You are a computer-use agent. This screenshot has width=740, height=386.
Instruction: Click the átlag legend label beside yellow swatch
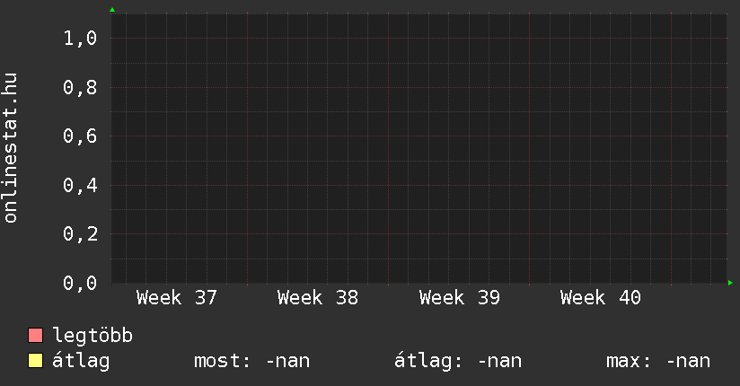(81, 361)
